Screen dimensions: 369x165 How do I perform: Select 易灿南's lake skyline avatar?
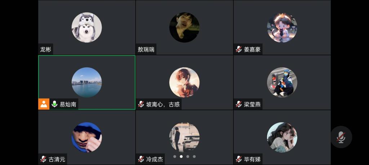(x=86, y=82)
